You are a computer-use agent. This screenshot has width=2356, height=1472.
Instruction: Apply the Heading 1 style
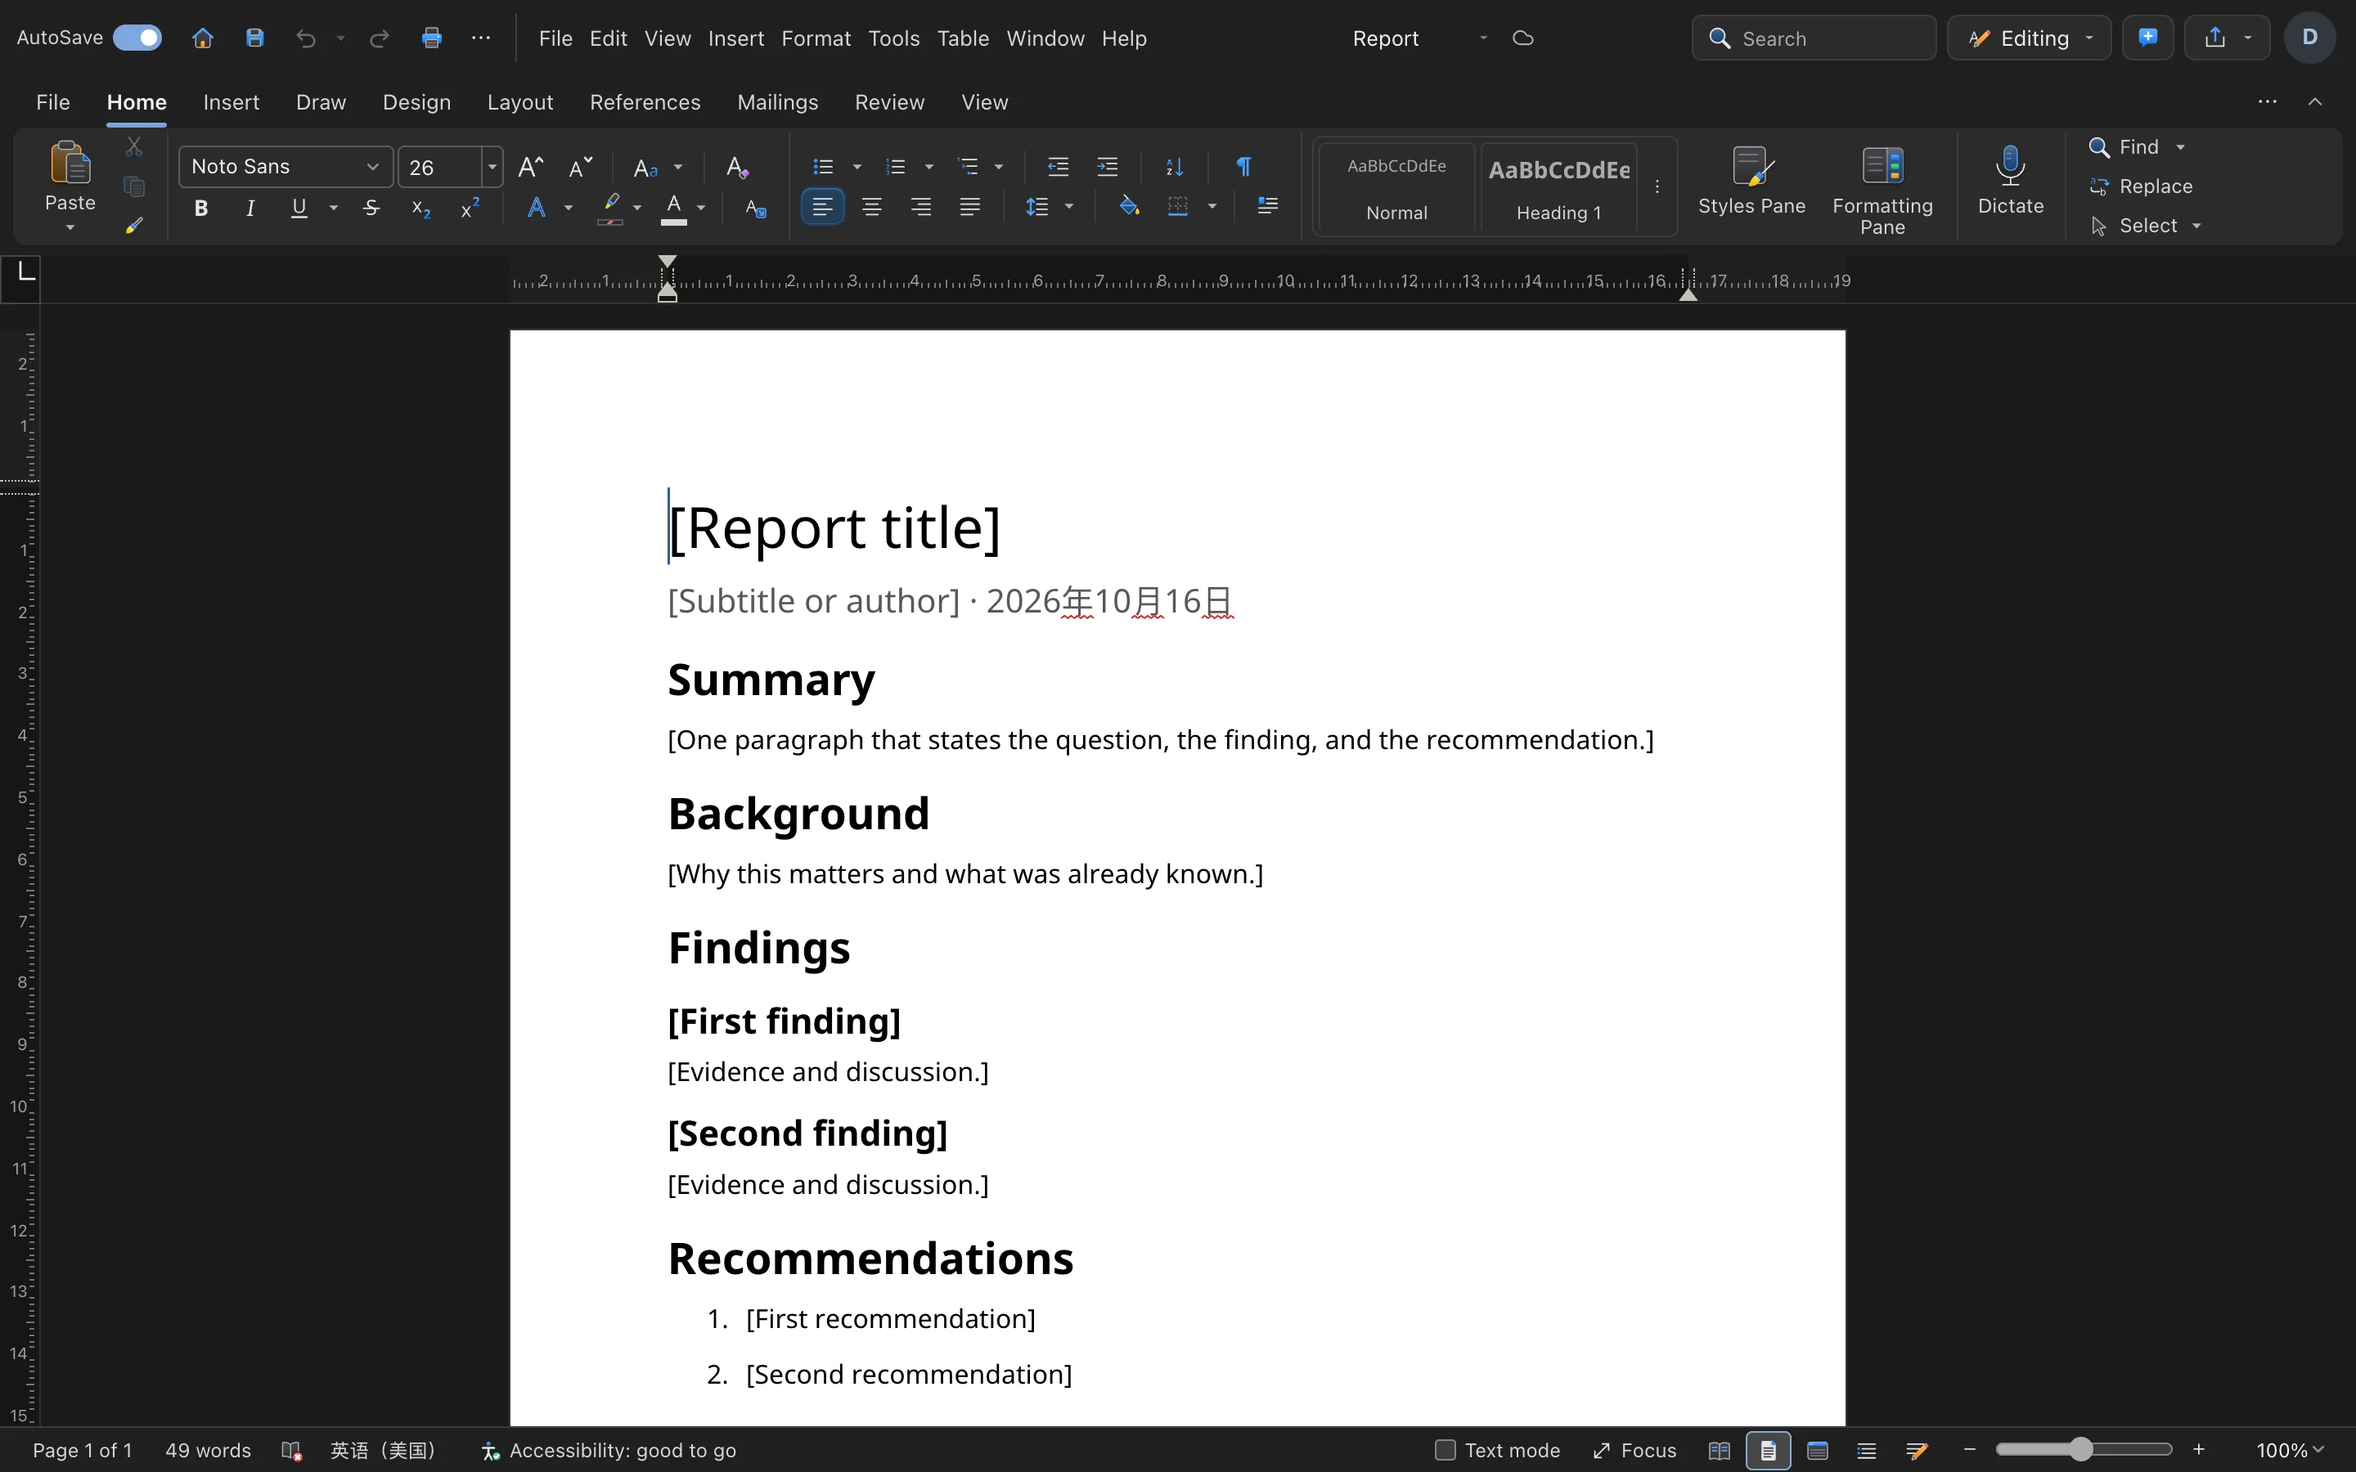[1558, 187]
